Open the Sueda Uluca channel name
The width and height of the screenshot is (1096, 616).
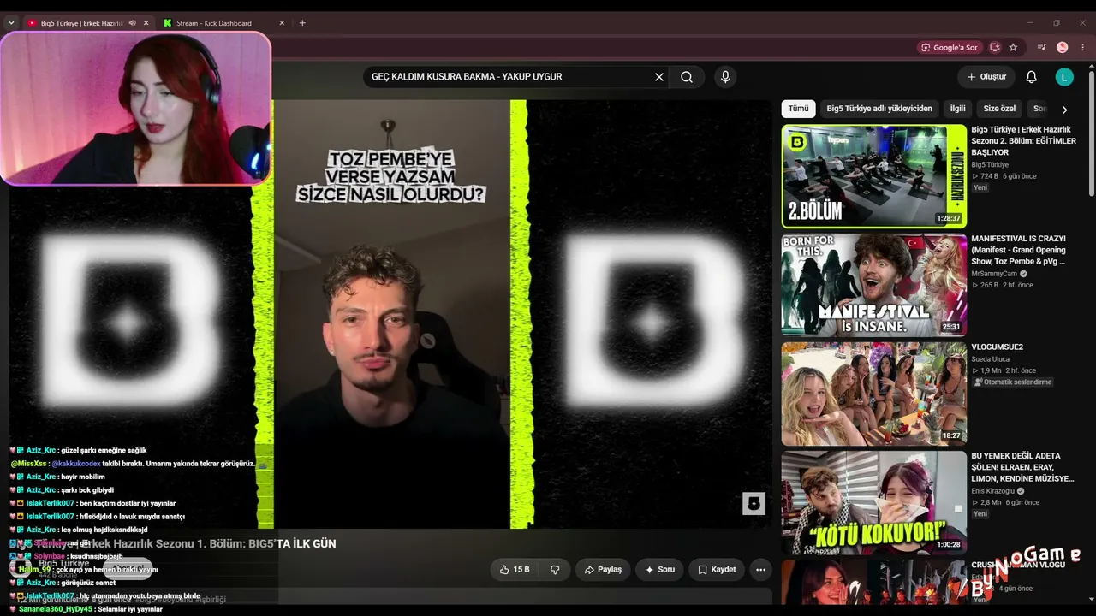point(990,359)
